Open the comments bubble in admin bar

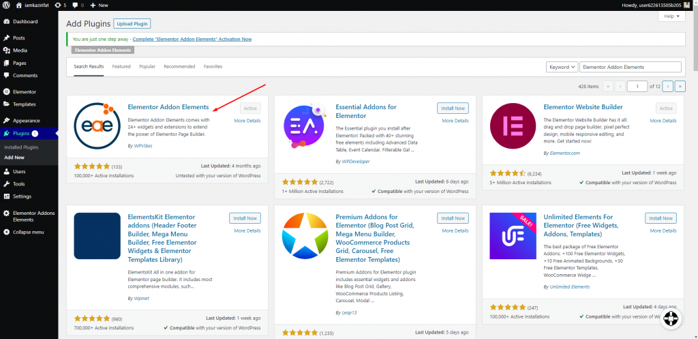(x=78, y=5)
